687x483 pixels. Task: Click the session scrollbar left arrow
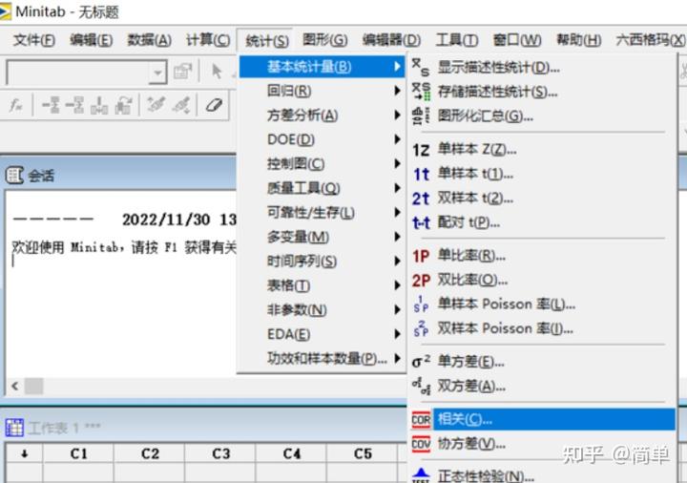click(15, 387)
